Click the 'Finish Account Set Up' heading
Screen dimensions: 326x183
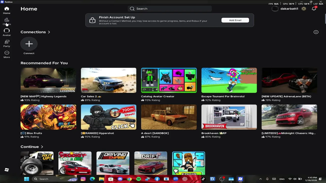(117, 17)
